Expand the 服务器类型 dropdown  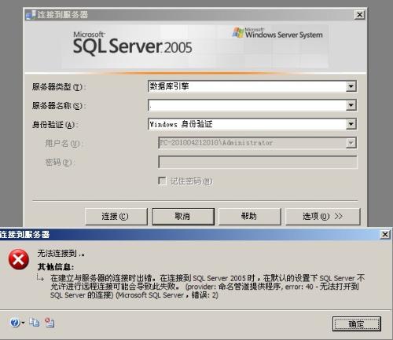point(351,86)
